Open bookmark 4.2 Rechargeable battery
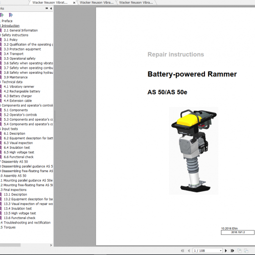Viewport: 255px width, 255px height. [22, 91]
